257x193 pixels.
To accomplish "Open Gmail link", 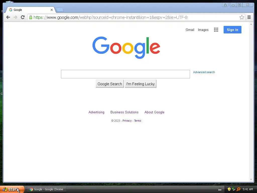I will [190, 30].
